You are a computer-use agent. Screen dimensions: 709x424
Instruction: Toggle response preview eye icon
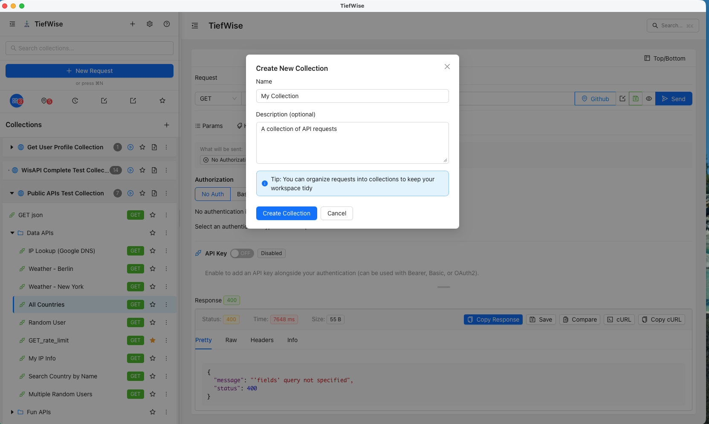coord(648,99)
